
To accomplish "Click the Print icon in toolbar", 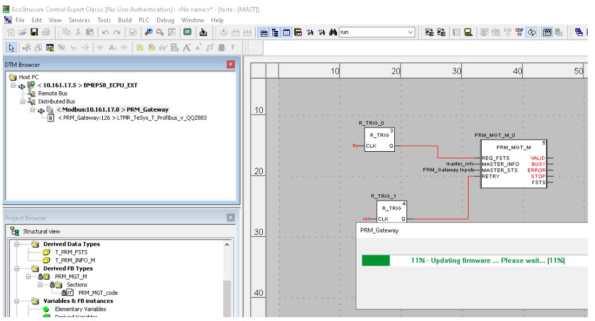I will [x=46, y=32].
